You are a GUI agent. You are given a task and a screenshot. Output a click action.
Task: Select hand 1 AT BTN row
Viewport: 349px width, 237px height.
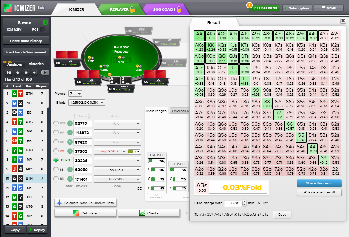(x=25, y=94)
